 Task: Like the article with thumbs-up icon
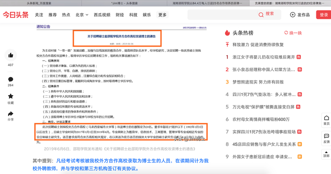10,55
